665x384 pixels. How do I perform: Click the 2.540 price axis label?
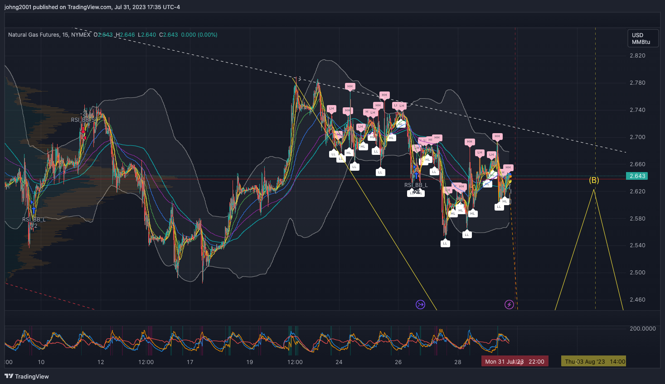[637, 245]
